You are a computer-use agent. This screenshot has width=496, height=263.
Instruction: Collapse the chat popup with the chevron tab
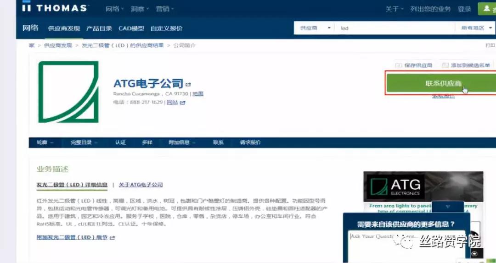pyautogui.click(x=448, y=207)
